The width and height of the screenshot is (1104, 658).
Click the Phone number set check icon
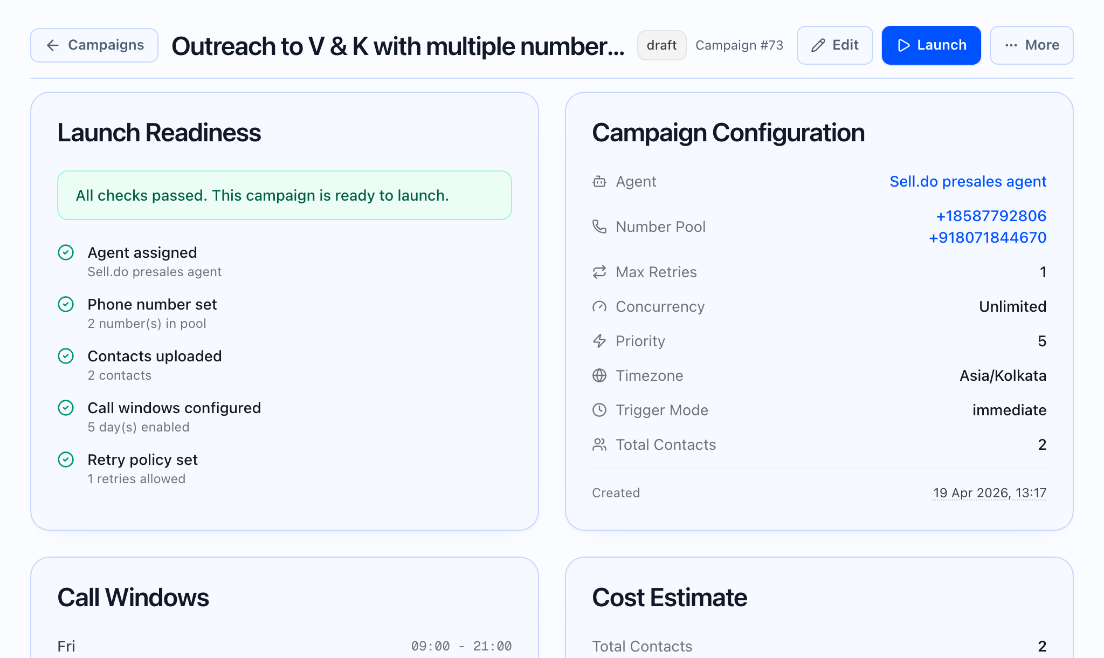click(66, 304)
